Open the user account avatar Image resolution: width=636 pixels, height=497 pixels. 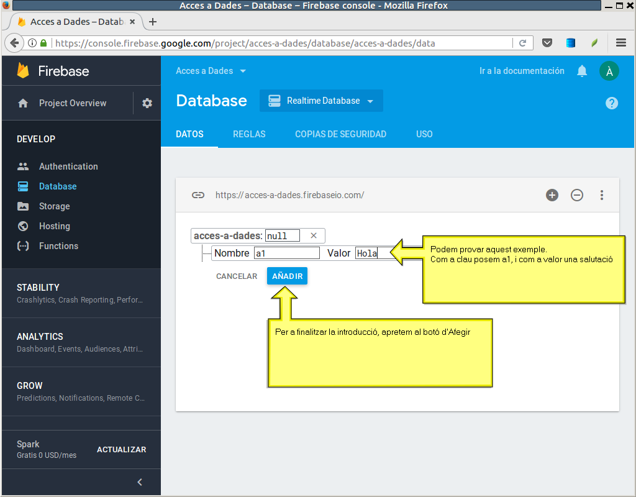[x=609, y=71]
